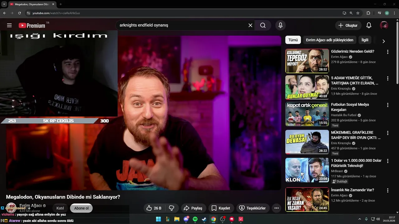Open Chrome three-dot menu
Screen dimensions: 399x224
pos(394,13)
